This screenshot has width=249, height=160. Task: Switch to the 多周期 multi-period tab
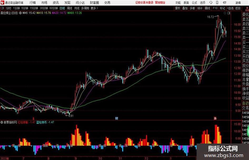coord(85,8)
